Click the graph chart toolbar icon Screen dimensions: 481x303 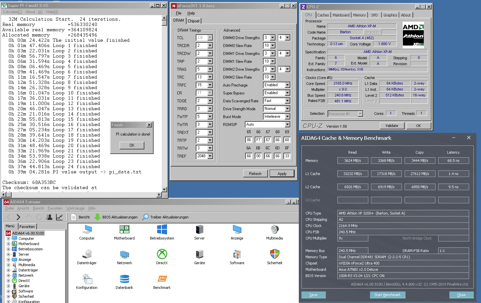[x=59, y=217]
